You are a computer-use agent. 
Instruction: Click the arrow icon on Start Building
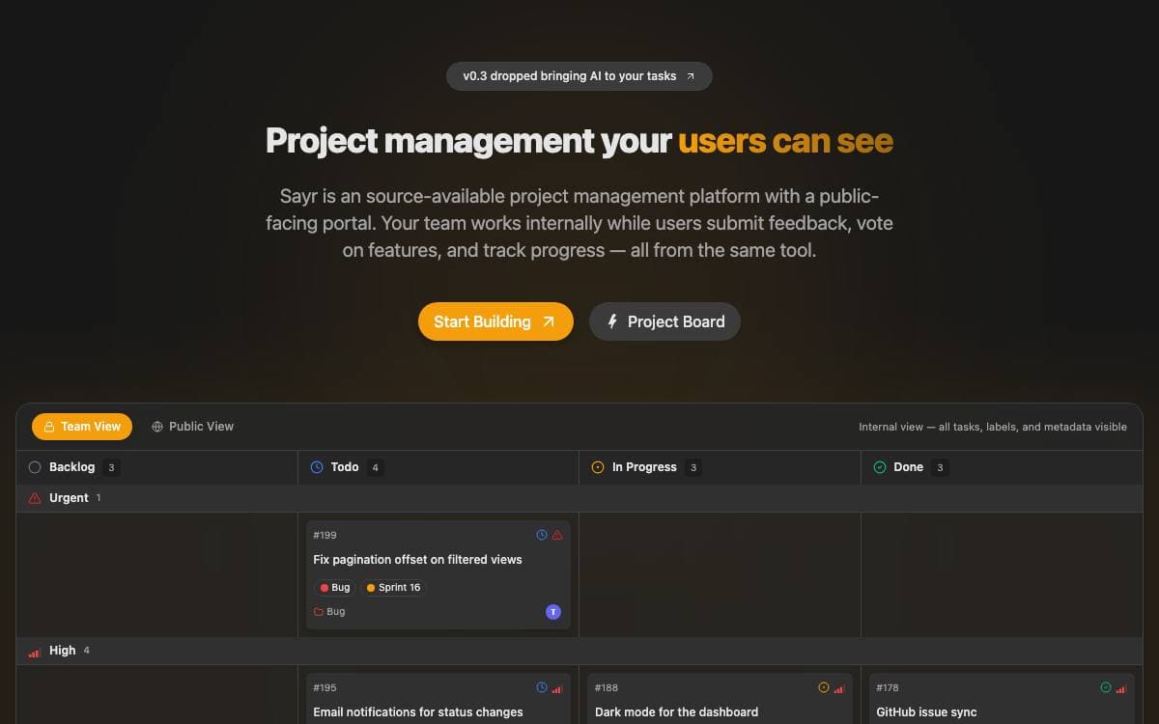pos(549,321)
